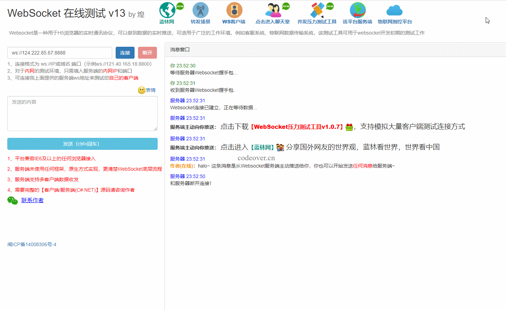Click the 【蓝林网】 link in message window
This screenshot has height=310, width=506.
click(x=262, y=148)
